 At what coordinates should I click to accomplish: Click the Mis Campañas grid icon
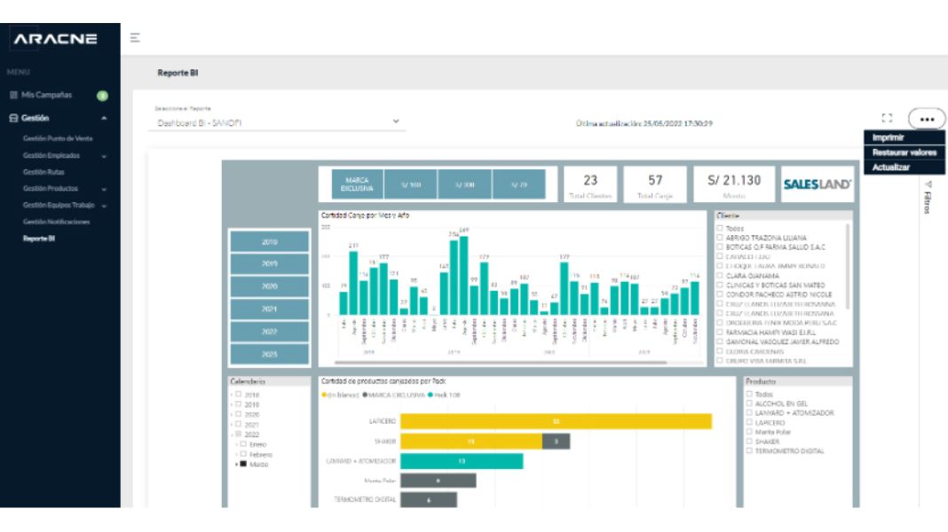pyautogui.click(x=14, y=95)
